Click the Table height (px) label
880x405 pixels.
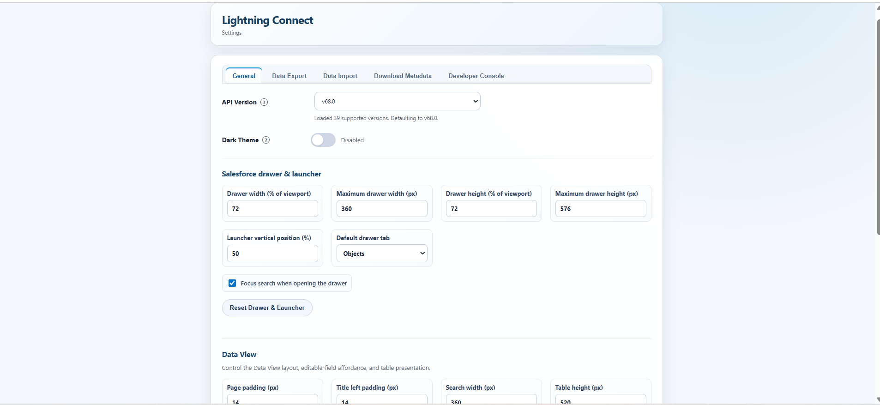tap(579, 387)
